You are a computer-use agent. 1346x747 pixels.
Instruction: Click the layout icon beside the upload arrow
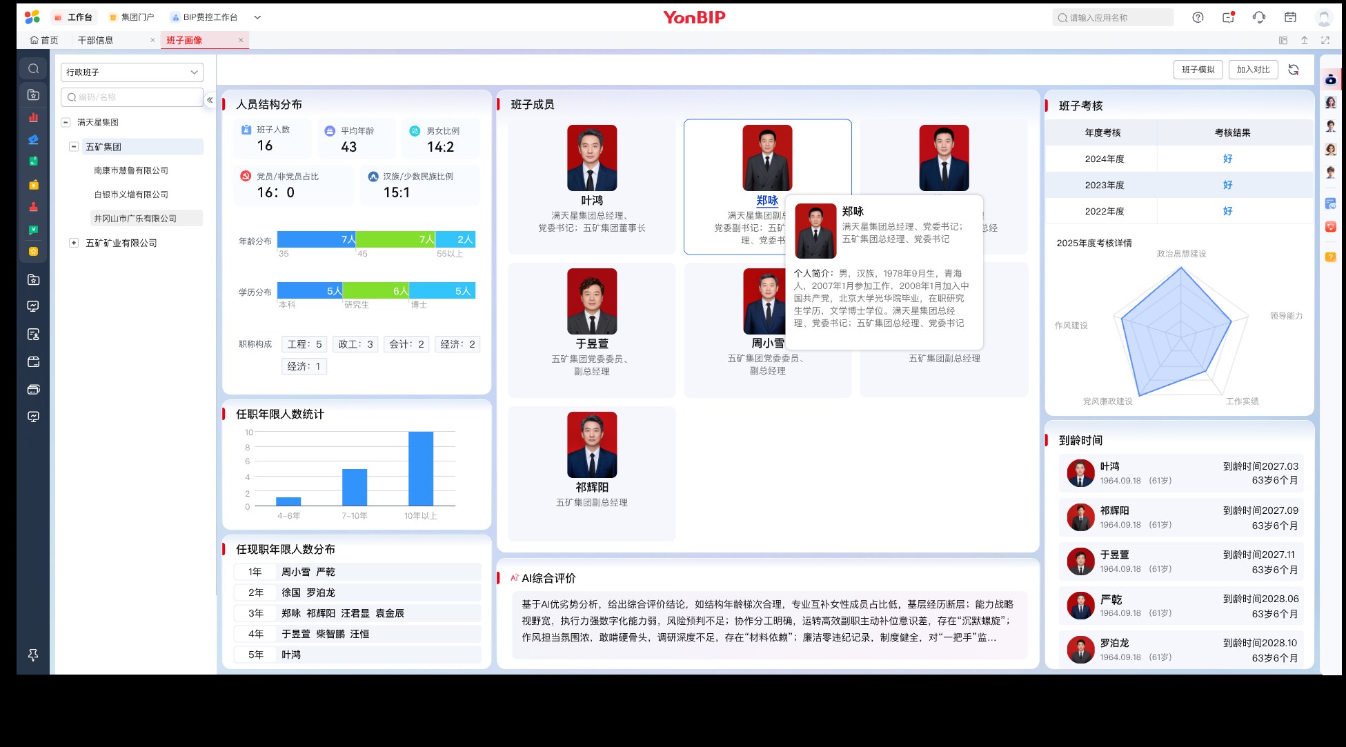pyautogui.click(x=1283, y=41)
